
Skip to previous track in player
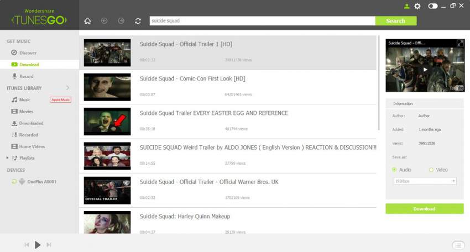27,245
